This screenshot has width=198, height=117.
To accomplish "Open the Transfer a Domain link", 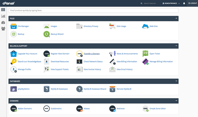I will point(92,54).
